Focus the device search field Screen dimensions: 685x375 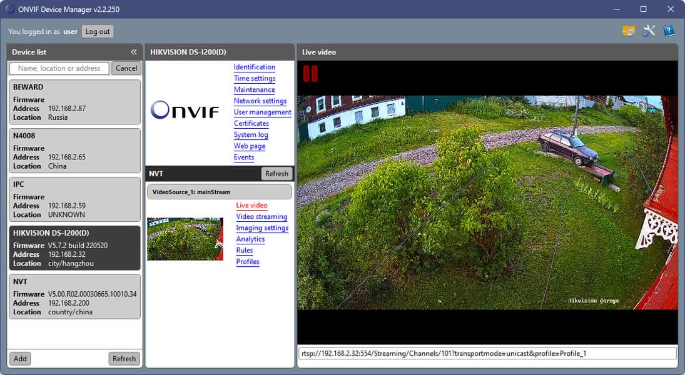(x=59, y=68)
